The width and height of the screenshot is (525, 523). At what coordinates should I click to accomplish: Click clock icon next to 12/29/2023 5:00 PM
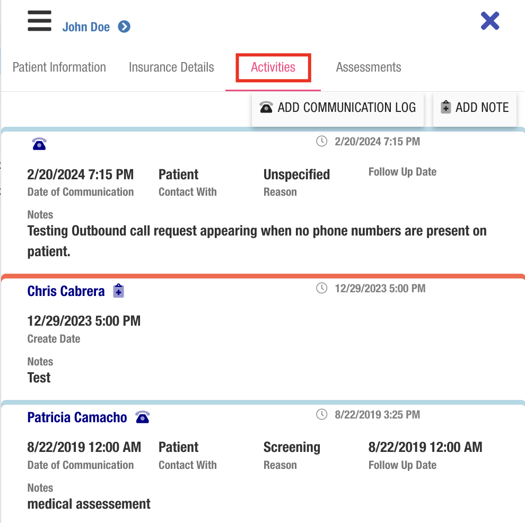point(321,288)
